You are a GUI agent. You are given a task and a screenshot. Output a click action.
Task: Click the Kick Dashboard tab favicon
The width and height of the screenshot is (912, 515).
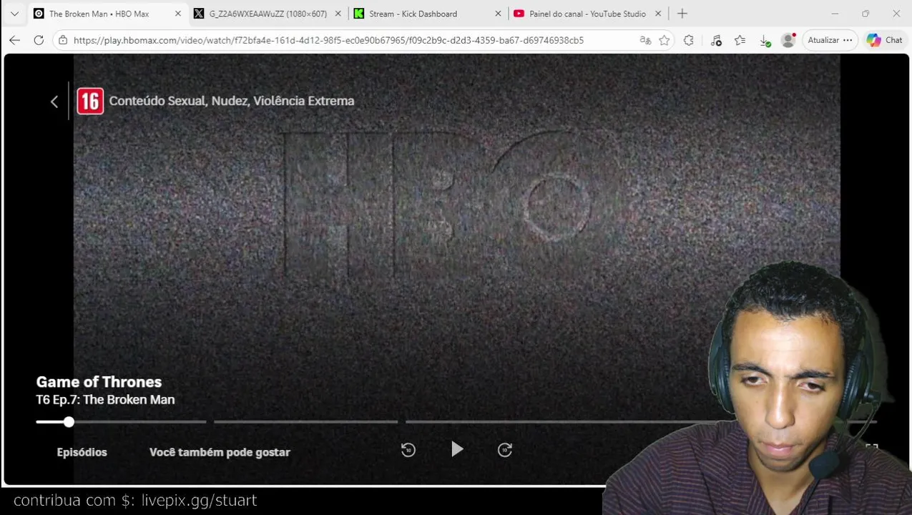[x=358, y=14]
